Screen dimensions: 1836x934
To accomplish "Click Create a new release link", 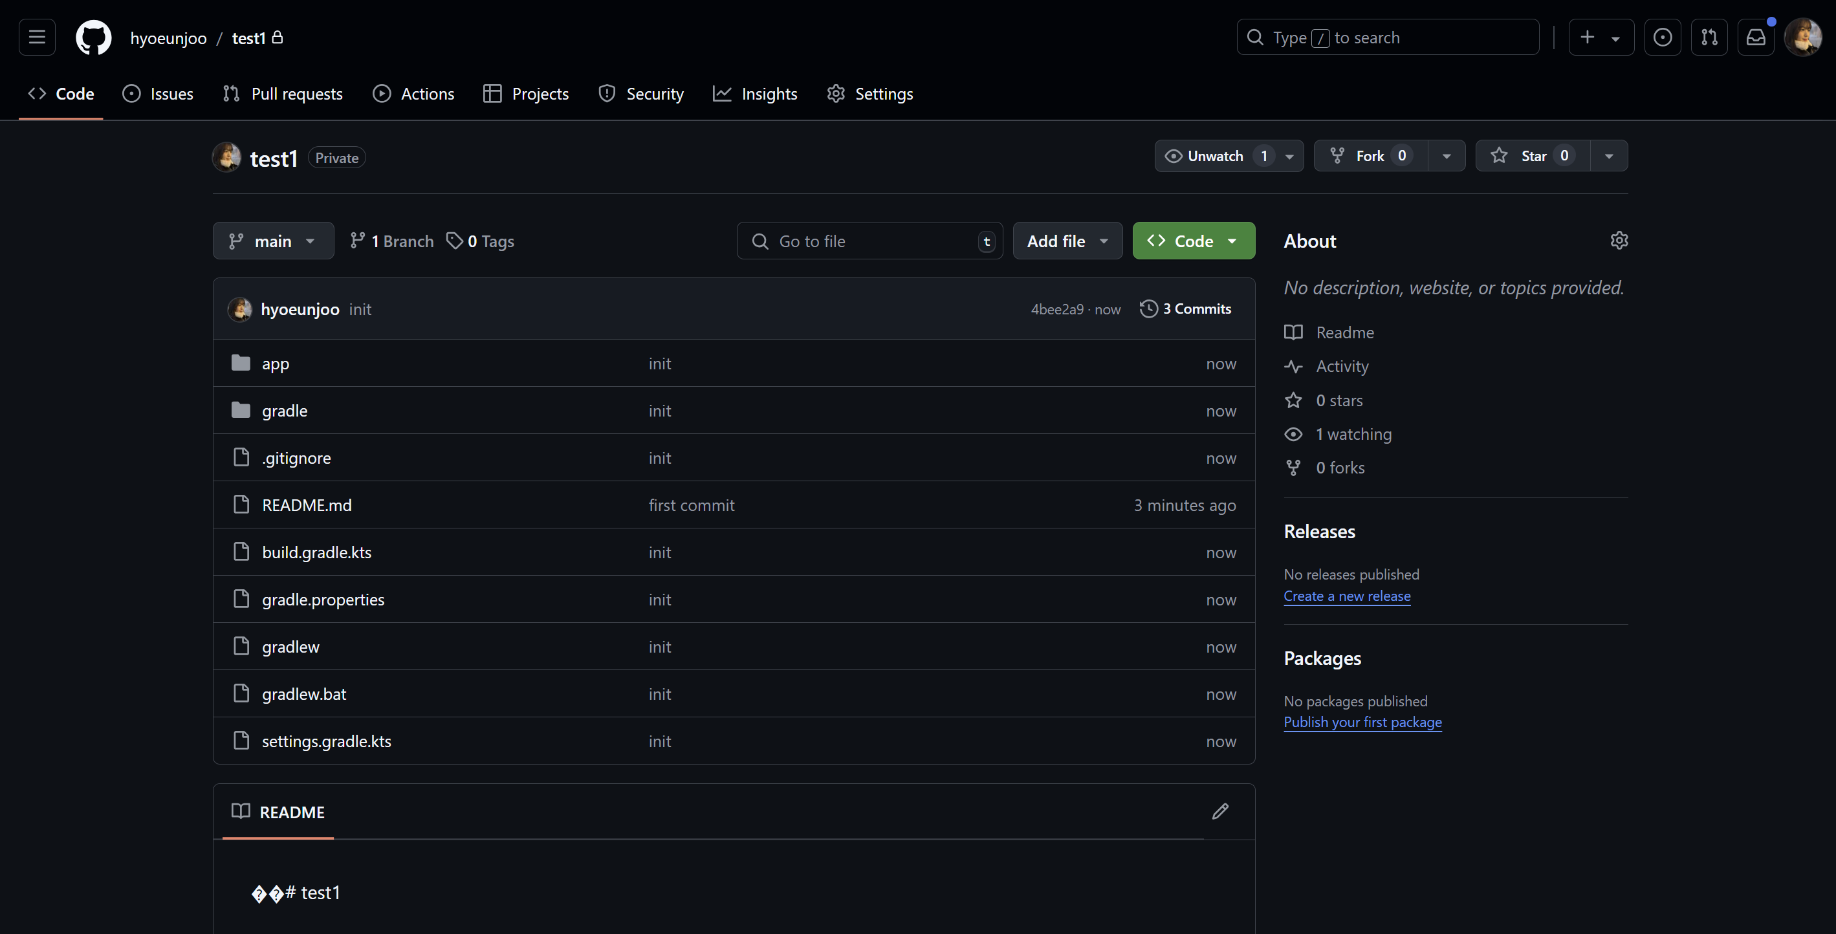I will tap(1346, 596).
